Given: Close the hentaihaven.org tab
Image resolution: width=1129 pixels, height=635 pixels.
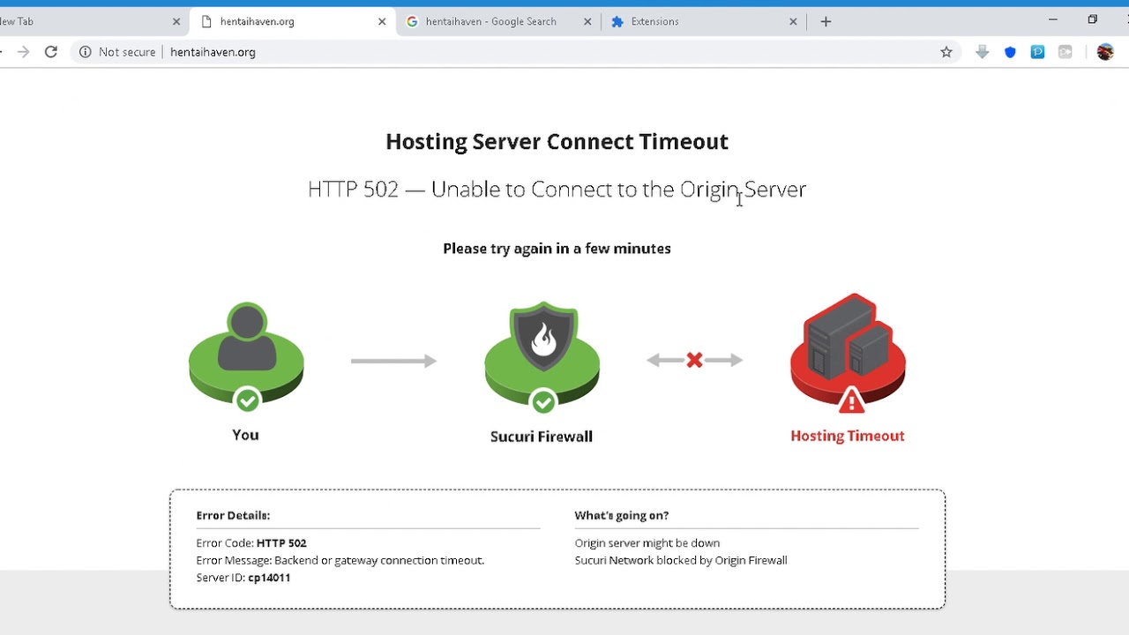Looking at the screenshot, I should click(x=382, y=21).
